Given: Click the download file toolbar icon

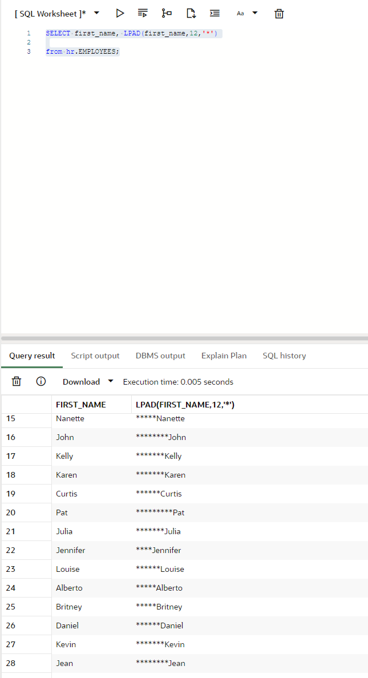Looking at the screenshot, I should pyautogui.click(x=191, y=13).
